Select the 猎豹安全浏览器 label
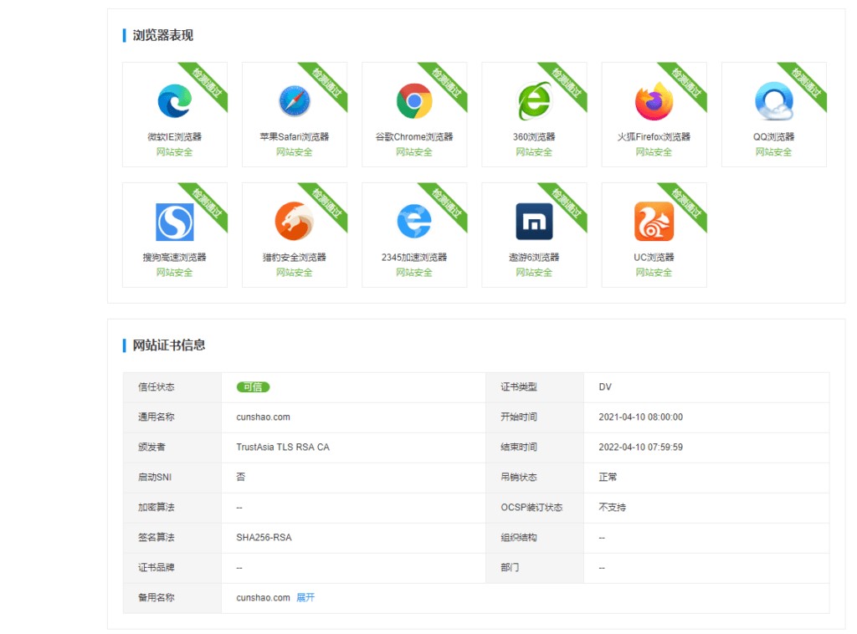 (294, 258)
